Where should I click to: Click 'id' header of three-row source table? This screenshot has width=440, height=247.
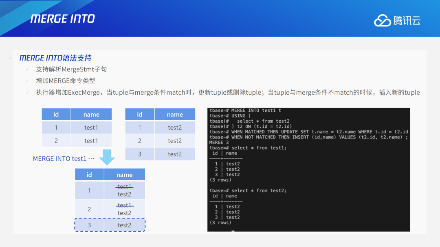139,115
